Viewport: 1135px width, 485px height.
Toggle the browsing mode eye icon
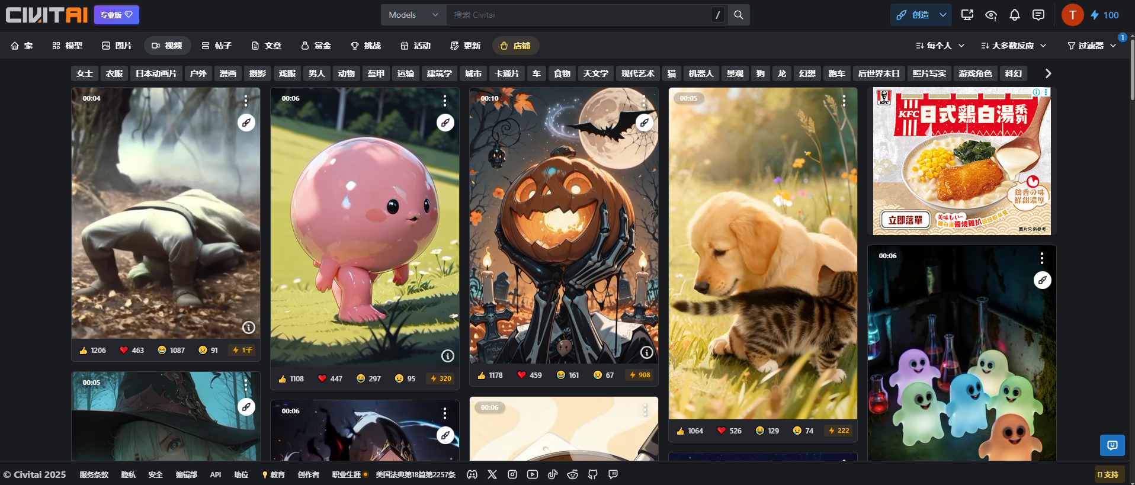(990, 15)
